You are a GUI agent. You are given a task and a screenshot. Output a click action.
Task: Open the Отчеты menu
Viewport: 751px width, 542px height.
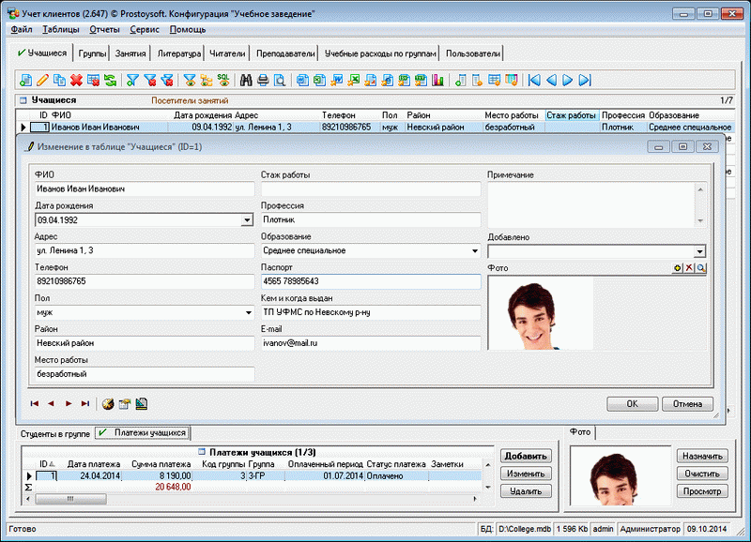click(x=103, y=30)
